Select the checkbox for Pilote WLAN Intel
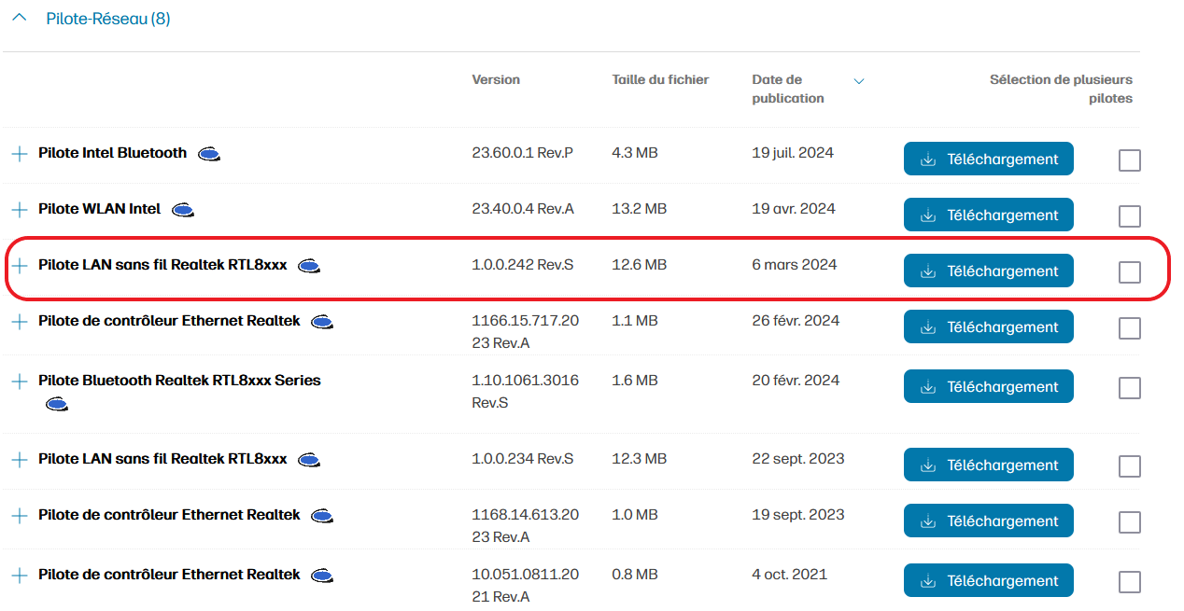 [1130, 216]
